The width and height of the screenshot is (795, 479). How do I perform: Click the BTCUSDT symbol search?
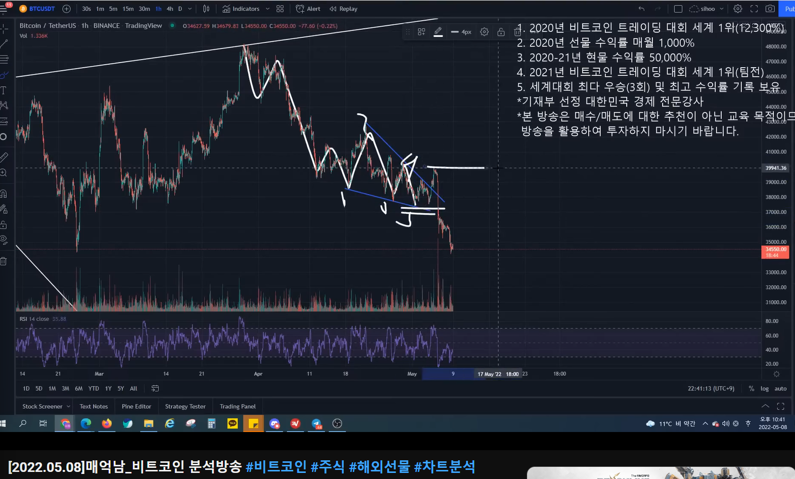37,9
